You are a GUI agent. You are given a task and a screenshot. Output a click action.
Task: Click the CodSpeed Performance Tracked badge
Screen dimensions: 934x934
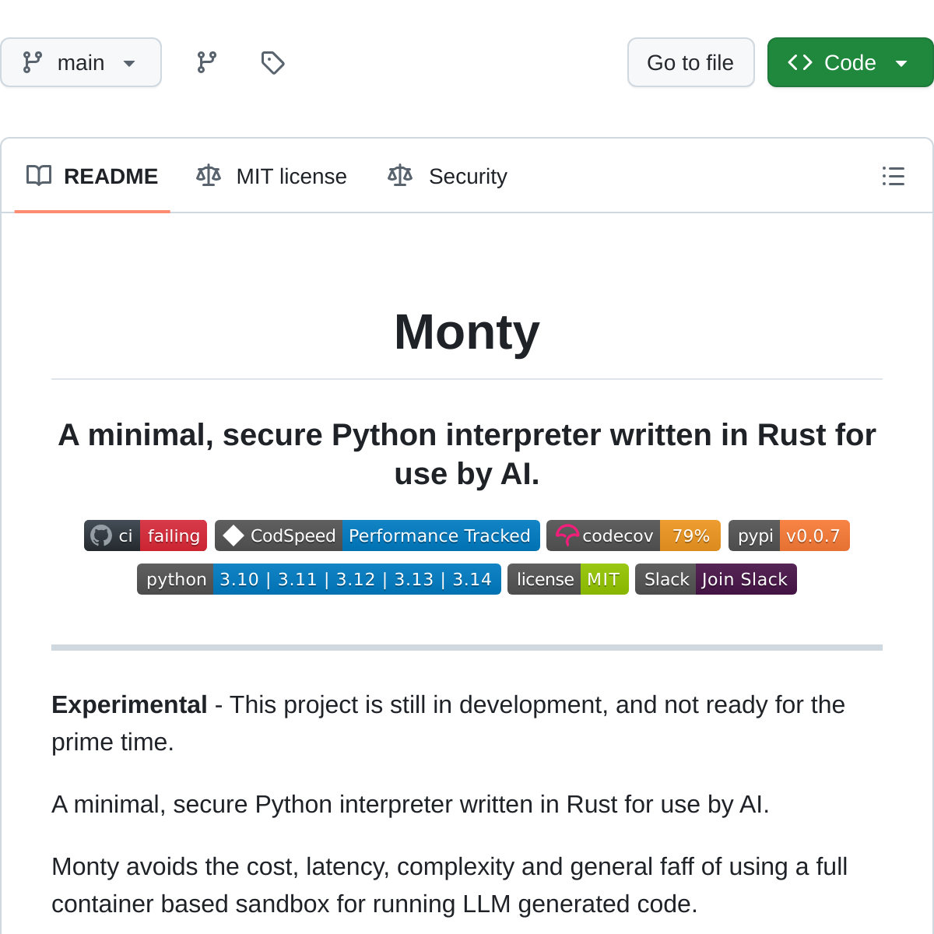click(x=377, y=535)
